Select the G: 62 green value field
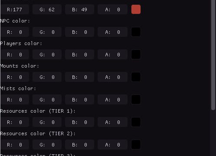 pyautogui.click(x=47, y=10)
